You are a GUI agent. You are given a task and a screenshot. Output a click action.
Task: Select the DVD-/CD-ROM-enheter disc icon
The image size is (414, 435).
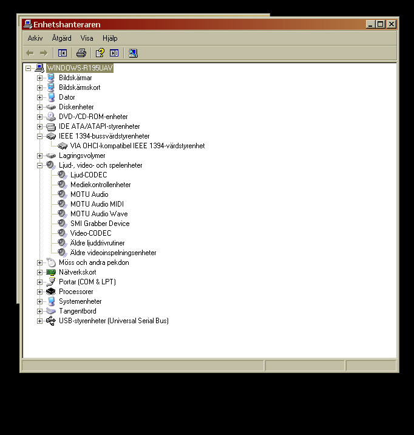(x=51, y=117)
